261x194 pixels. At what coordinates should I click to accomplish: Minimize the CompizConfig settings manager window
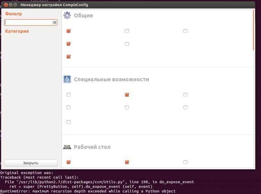(10, 5)
